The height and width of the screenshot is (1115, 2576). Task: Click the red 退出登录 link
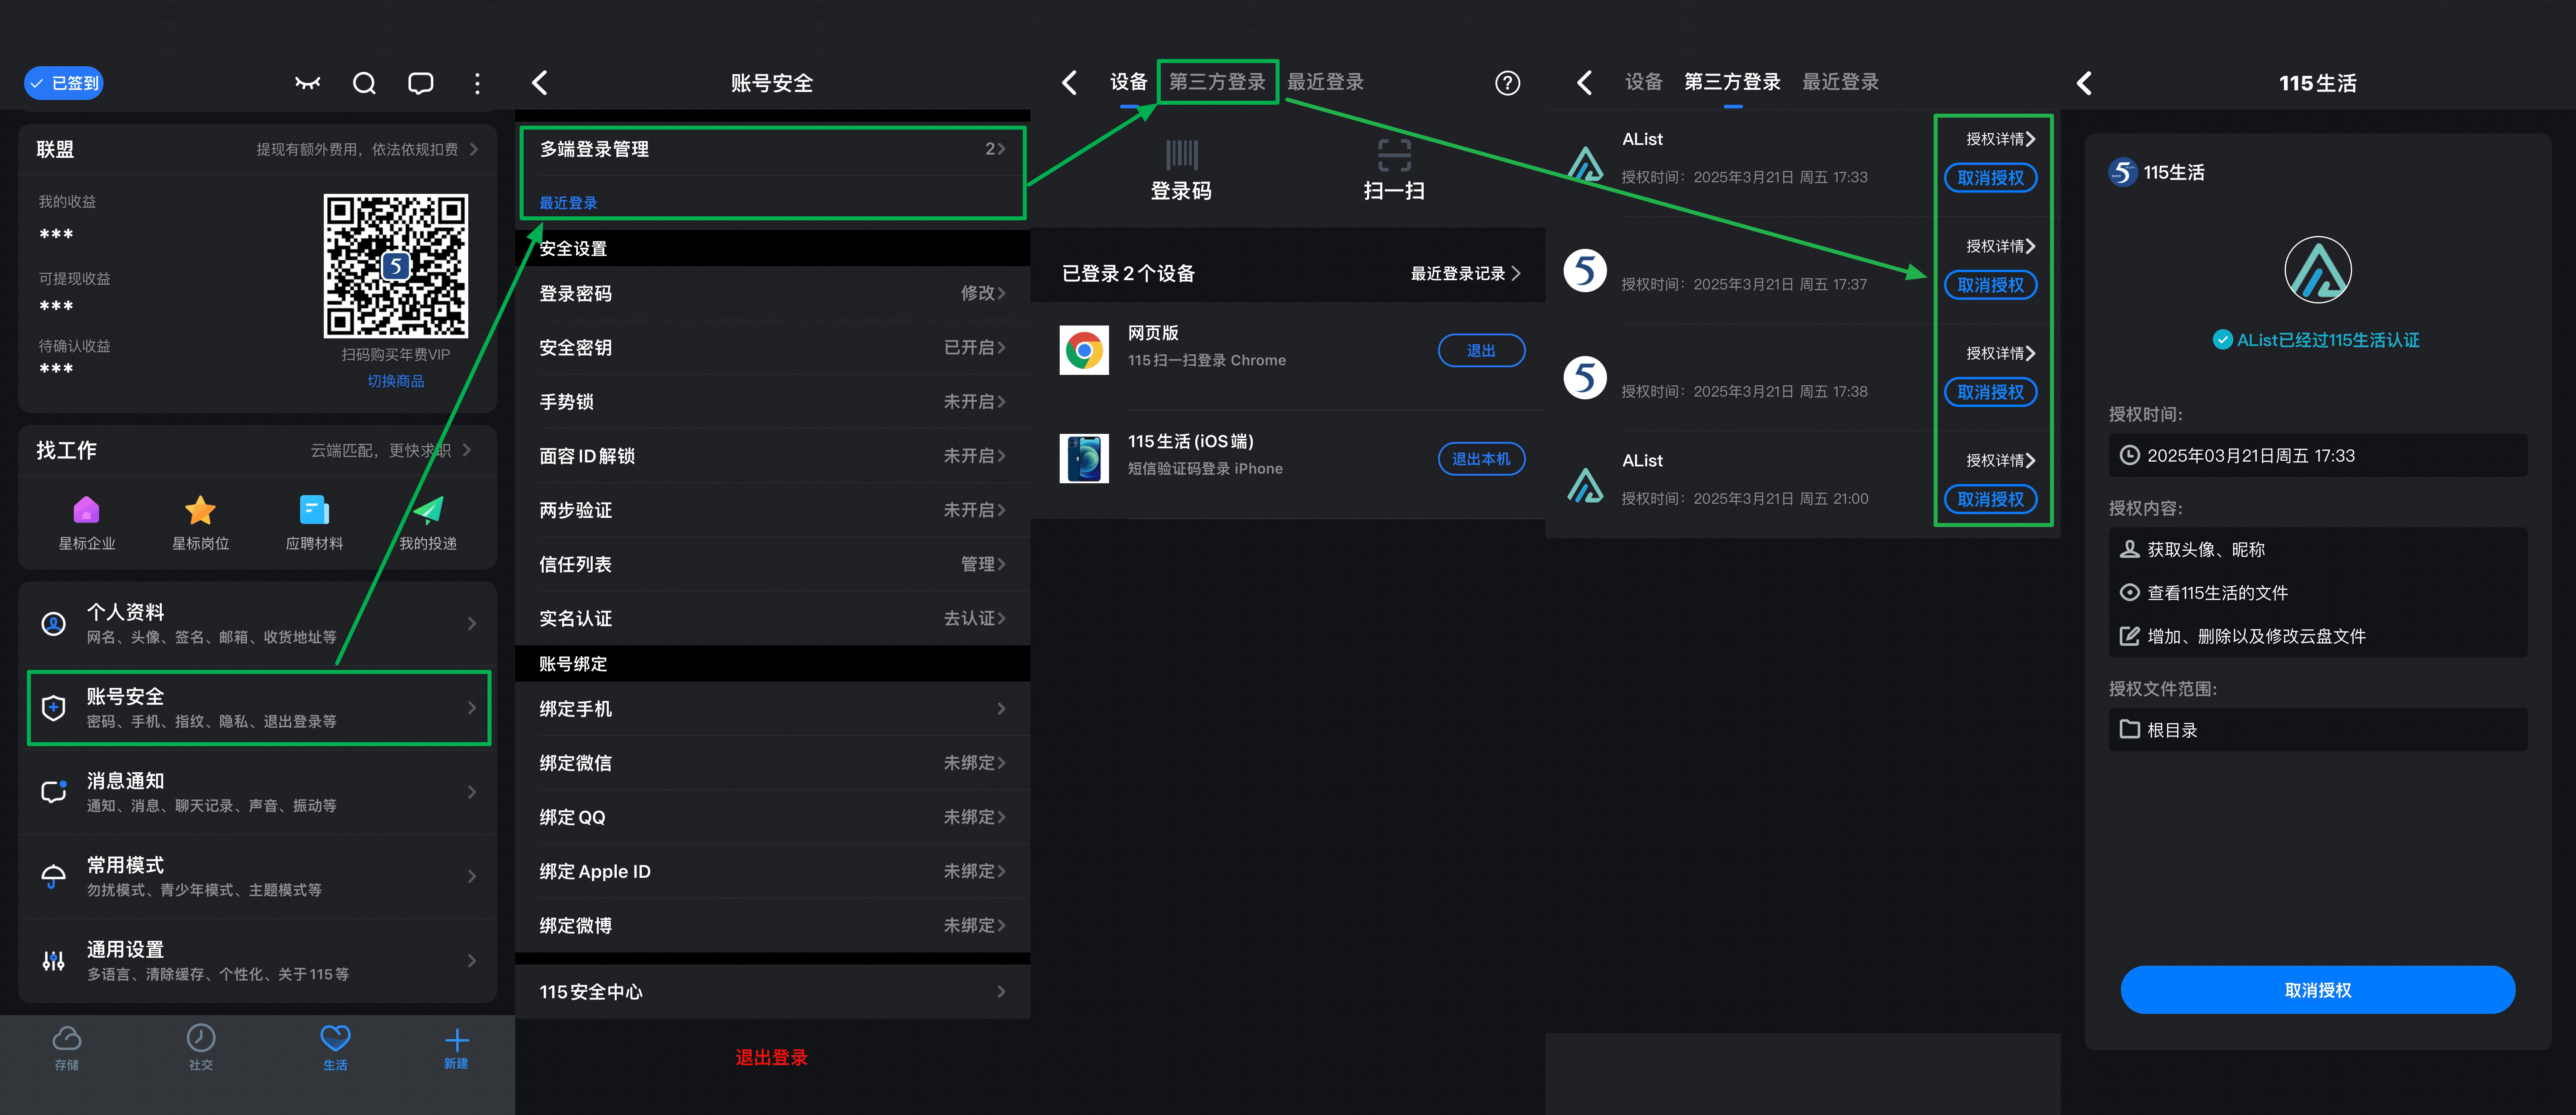pyautogui.click(x=771, y=1057)
